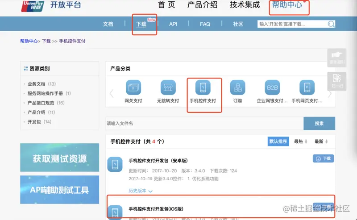
Task: Sort by 默认排序
Action: 278,141
